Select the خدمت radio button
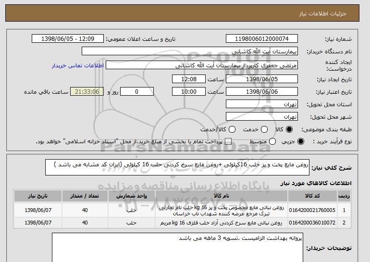The image size is (370, 262). coord(264,129)
